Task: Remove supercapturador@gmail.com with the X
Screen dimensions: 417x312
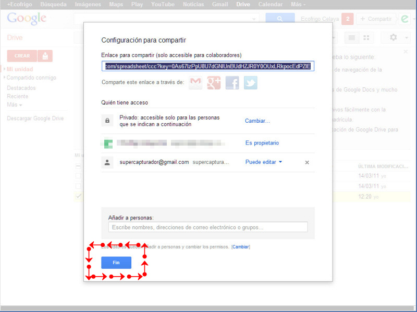Action: (307, 162)
